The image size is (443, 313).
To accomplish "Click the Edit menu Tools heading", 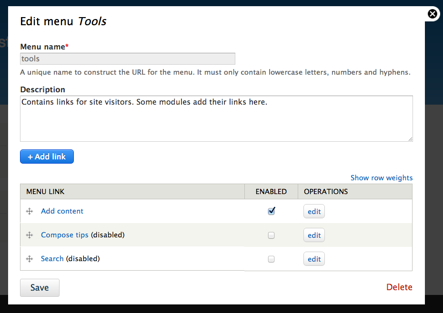I will pos(63,21).
